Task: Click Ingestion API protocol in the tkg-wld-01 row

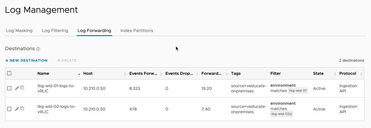Action: (x=348, y=88)
